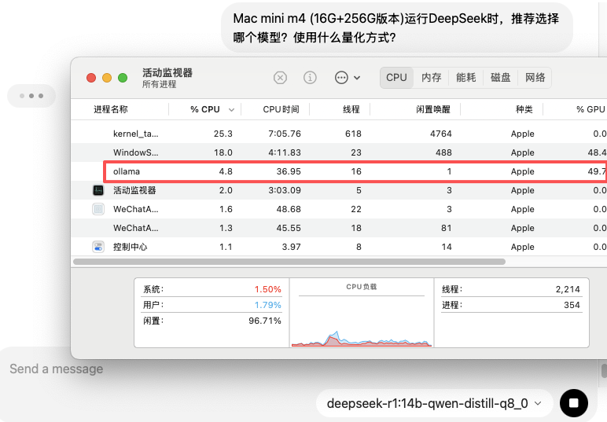Click the 控制中心 process icon
Screen dimensions: 607x422
point(98,247)
